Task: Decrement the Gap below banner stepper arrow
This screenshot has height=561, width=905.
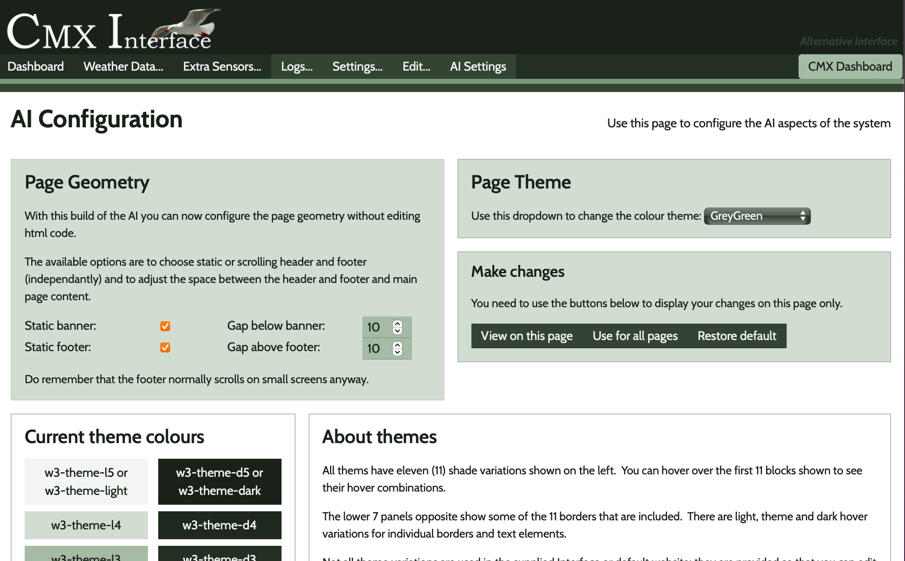Action: [397, 331]
